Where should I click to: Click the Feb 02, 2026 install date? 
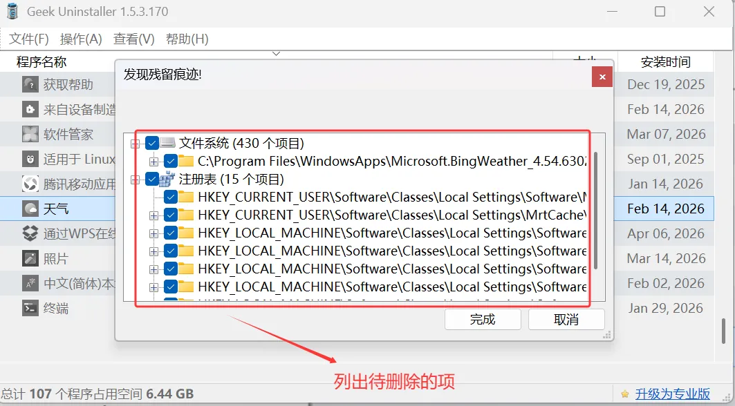(666, 283)
